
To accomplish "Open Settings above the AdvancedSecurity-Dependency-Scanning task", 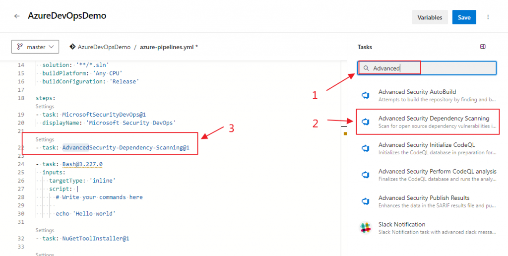I will click(x=45, y=140).
